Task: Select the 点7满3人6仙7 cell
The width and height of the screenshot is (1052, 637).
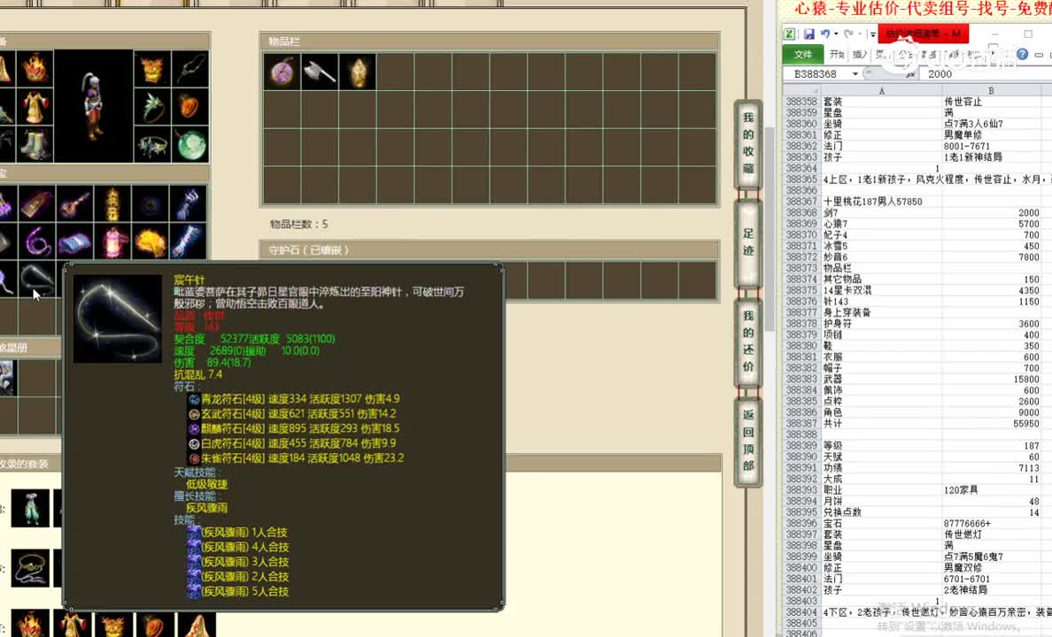Action: pos(991,123)
